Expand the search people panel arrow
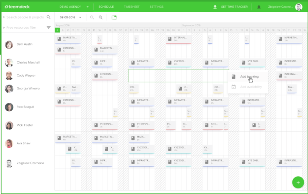 coord(4,17)
